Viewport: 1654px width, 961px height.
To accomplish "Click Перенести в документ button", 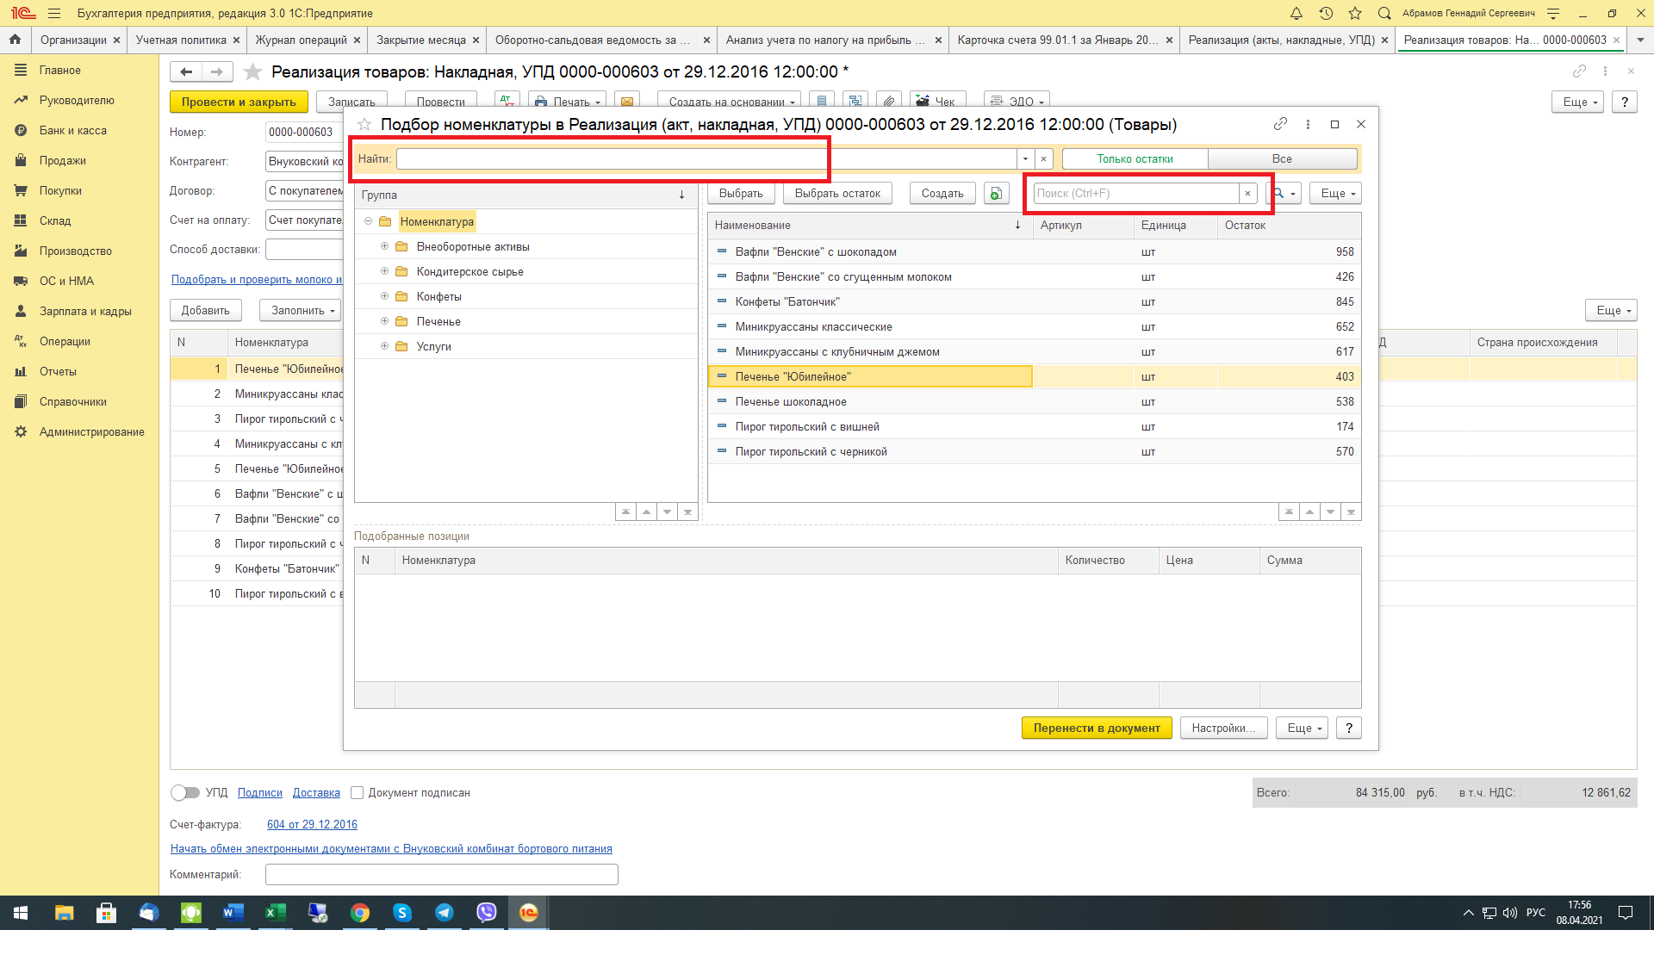I will [x=1096, y=728].
